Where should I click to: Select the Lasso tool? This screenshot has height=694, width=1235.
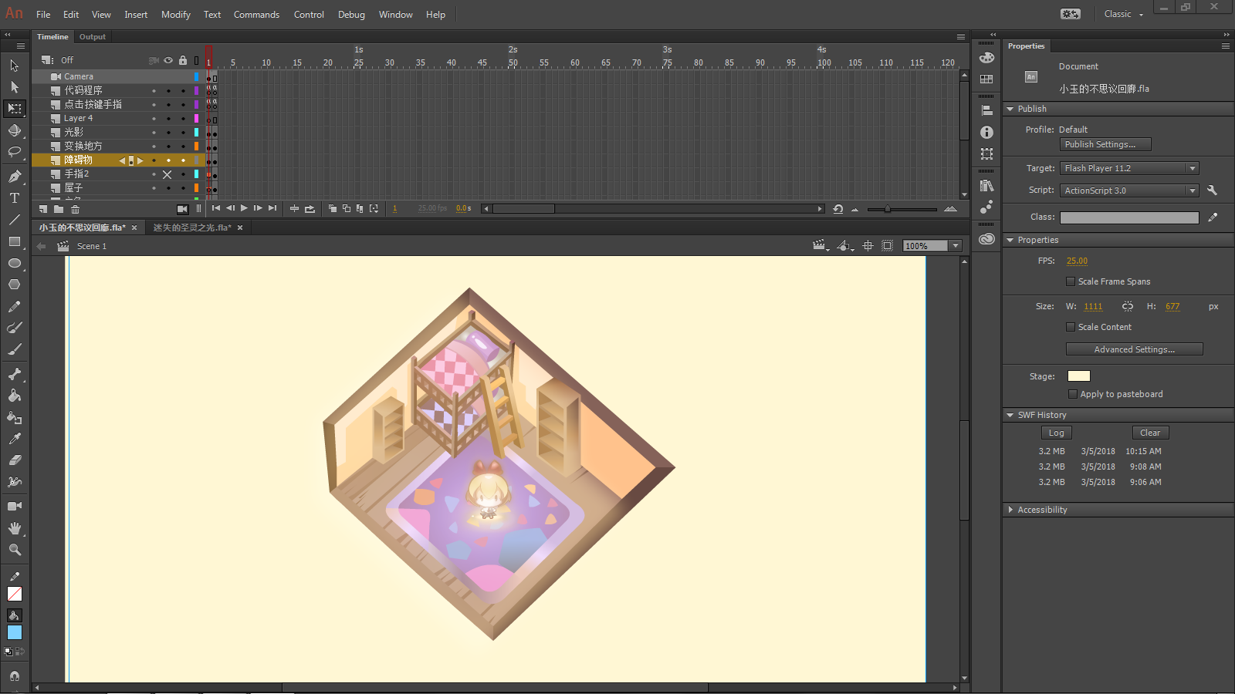[15, 152]
